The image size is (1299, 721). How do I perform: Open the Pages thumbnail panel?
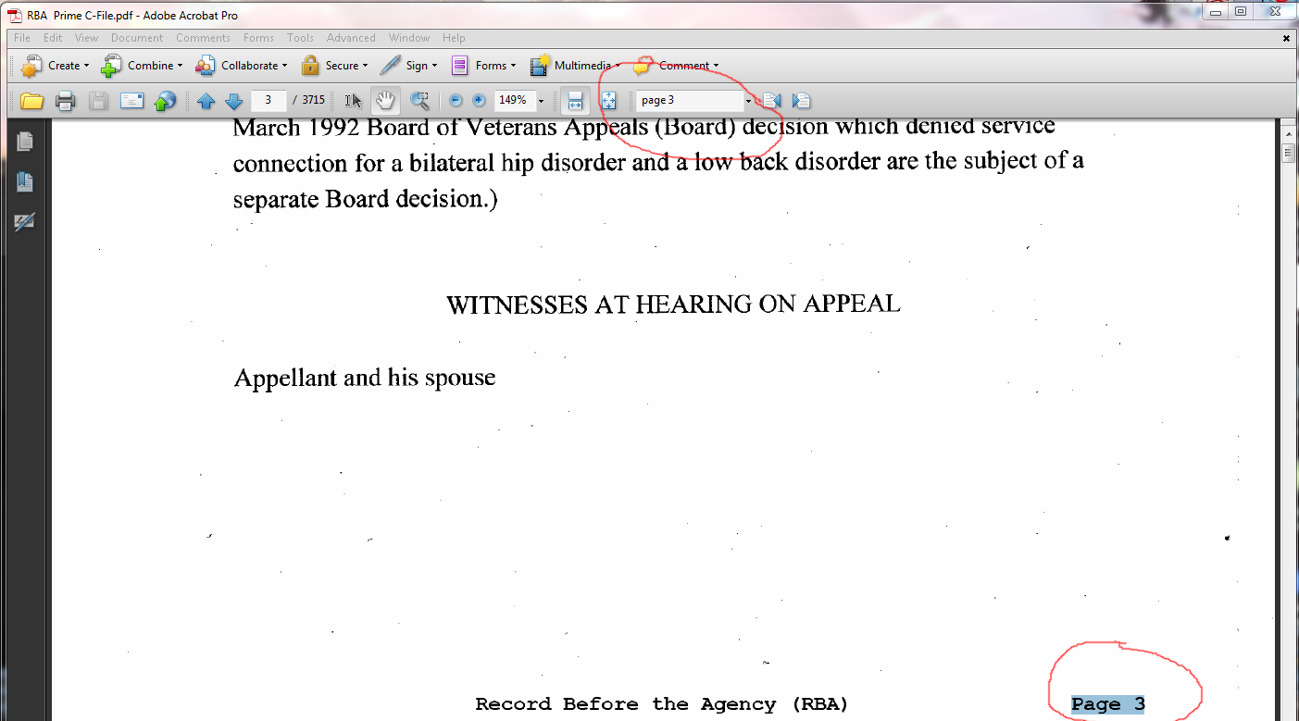click(24, 142)
